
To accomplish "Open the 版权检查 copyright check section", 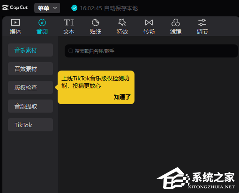I will point(30,87).
